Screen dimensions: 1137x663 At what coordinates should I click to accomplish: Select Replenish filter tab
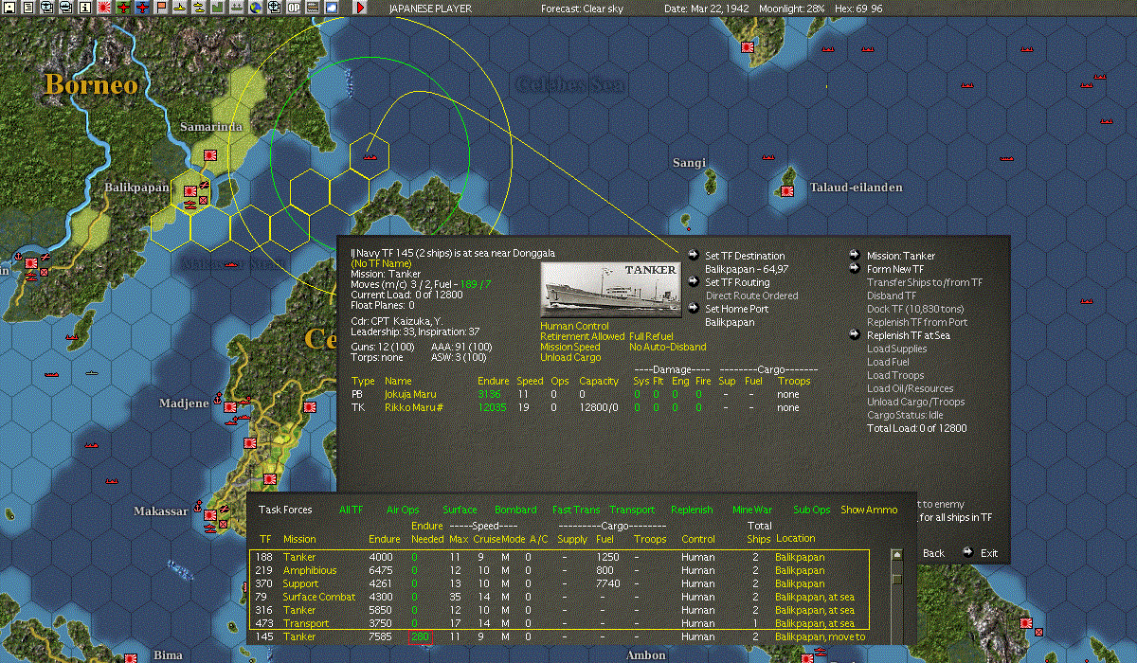point(692,510)
